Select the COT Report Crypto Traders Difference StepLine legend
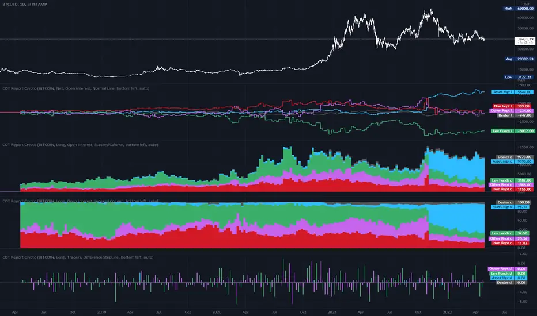This screenshot has width=537, height=316. tap(78, 257)
